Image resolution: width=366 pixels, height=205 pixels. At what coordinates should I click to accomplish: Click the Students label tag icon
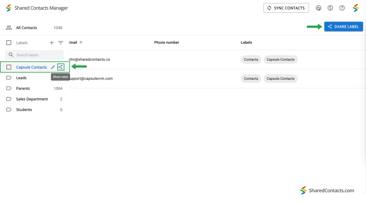[9, 110]
